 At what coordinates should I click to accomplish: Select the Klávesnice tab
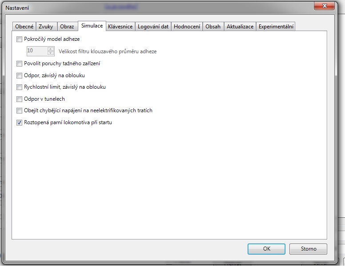(120, 27)
